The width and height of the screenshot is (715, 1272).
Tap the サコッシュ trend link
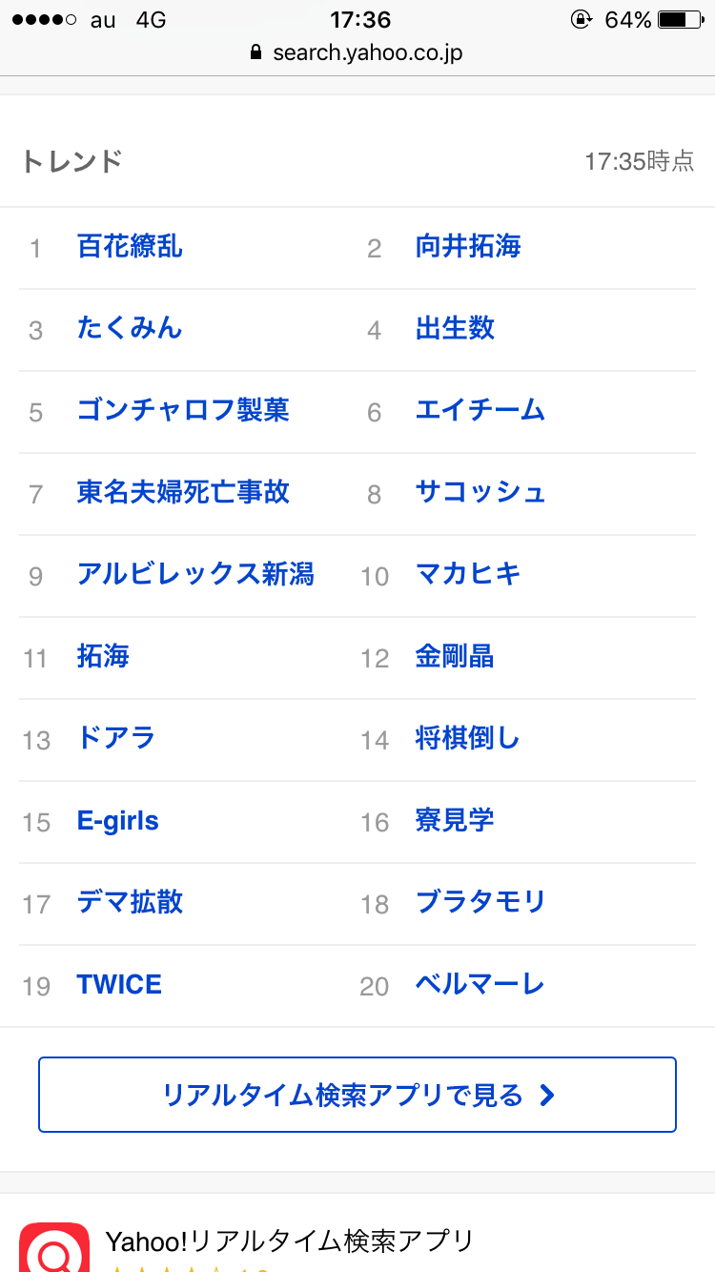(480, 493)
